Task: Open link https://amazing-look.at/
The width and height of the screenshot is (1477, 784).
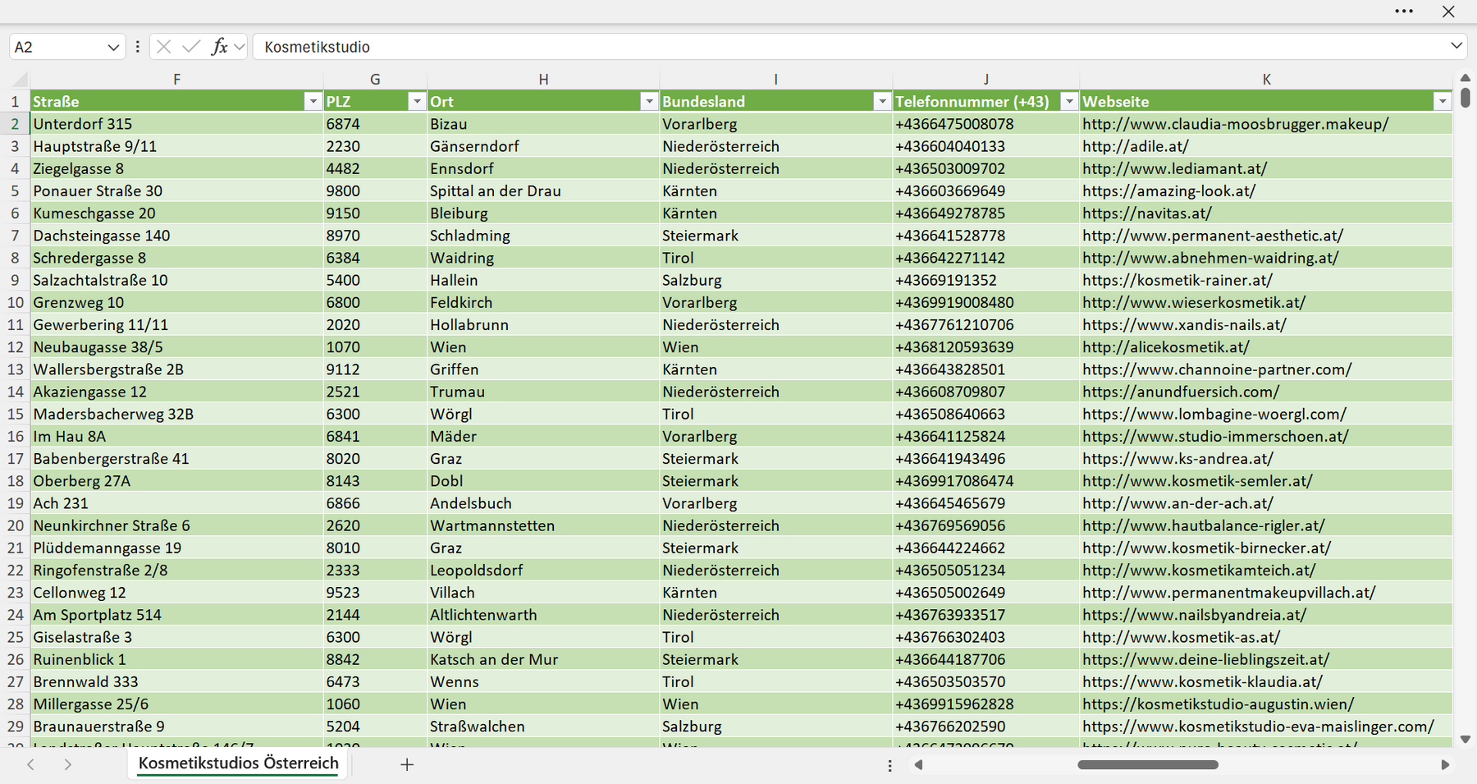Action: (x=1168, y=190)
